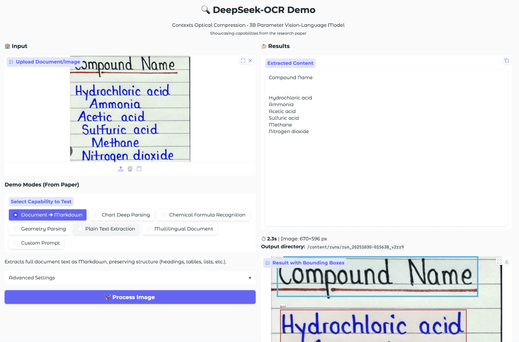Image resolution: width=519 pixels, height=342 pixels.
Task: Click the paste from clipboard icon
Action: coord(139,169)
